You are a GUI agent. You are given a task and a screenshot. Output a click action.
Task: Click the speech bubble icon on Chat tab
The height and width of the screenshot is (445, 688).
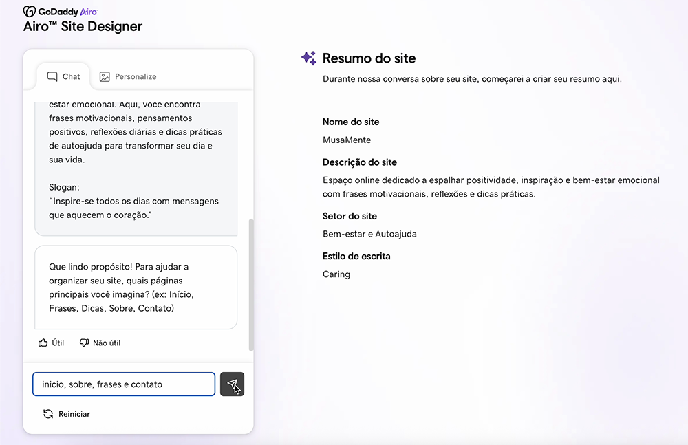tap(52, 76)
